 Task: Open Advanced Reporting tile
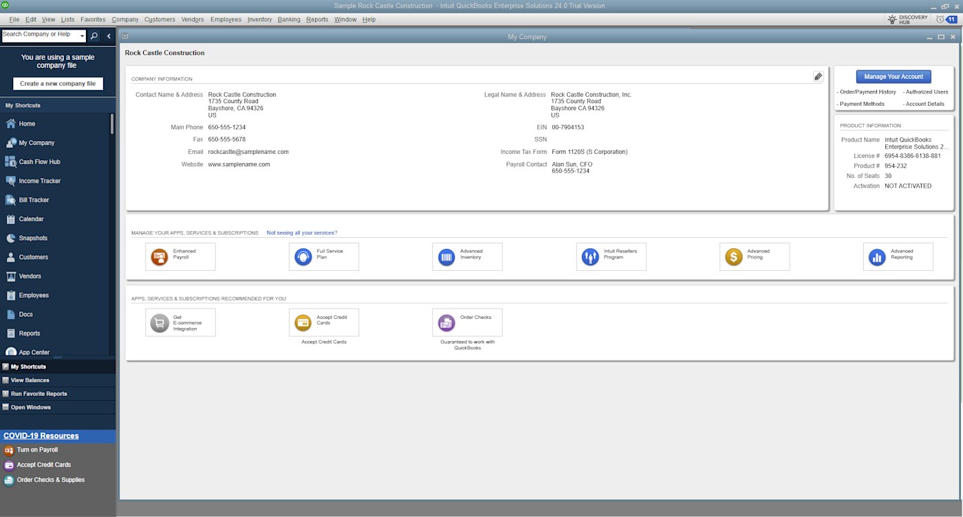pos(898,256)
